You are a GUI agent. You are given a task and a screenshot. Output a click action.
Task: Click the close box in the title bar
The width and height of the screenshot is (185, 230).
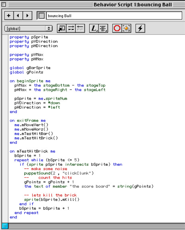(x=4, y=5)
